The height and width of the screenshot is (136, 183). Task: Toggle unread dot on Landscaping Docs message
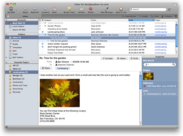point(42,32)
